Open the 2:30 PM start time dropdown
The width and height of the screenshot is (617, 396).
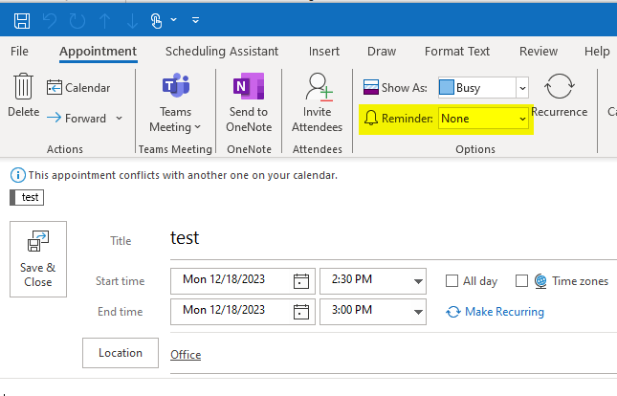click(x=418, y=281)
